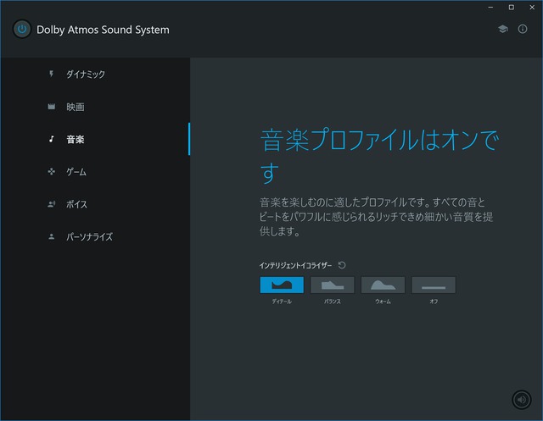Turn the equalizer to オフ
The image size is (543, 421).
coord(434,285)
